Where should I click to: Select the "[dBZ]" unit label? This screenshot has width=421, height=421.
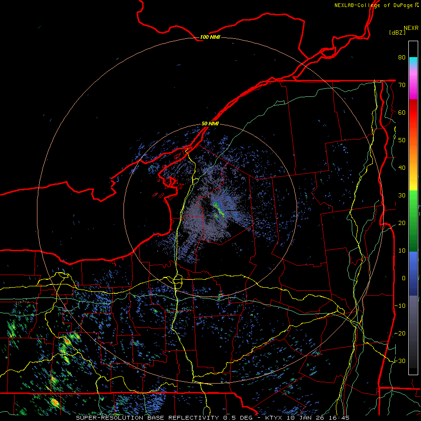397,33
